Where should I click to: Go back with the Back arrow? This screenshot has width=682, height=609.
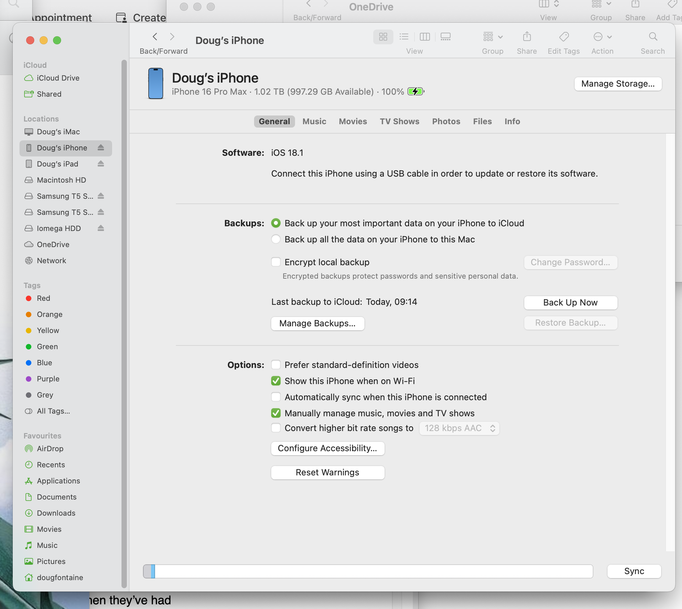[155, 37]
